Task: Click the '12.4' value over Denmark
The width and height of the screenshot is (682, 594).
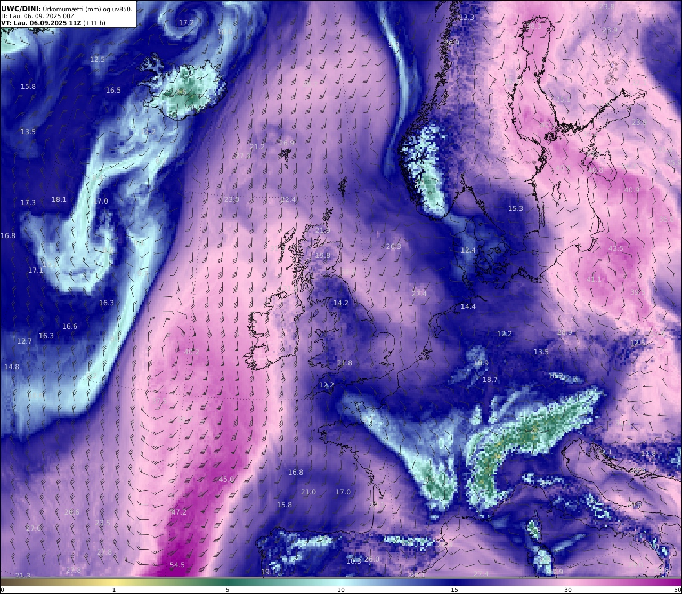Action: pyautogui.click(x=468, y=250)
